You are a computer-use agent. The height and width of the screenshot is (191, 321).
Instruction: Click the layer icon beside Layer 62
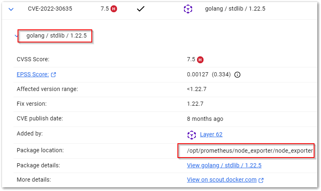click(192, 135)
